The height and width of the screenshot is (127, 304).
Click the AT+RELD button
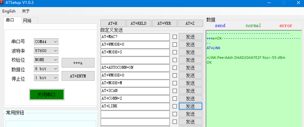[x=138, y=23]
